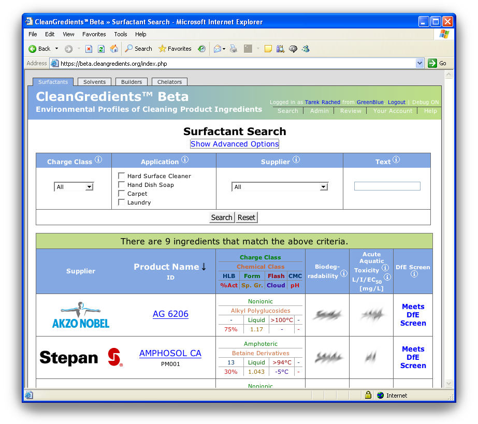This screenshot has height=424, width=478.
Task: Open the AG 6206 product link
Action: point(170,314)
